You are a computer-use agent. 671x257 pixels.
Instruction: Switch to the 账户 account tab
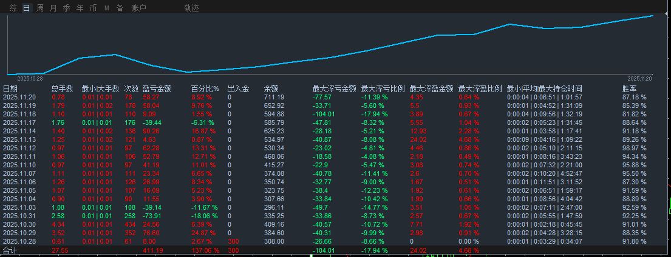[x=138, y=8]
